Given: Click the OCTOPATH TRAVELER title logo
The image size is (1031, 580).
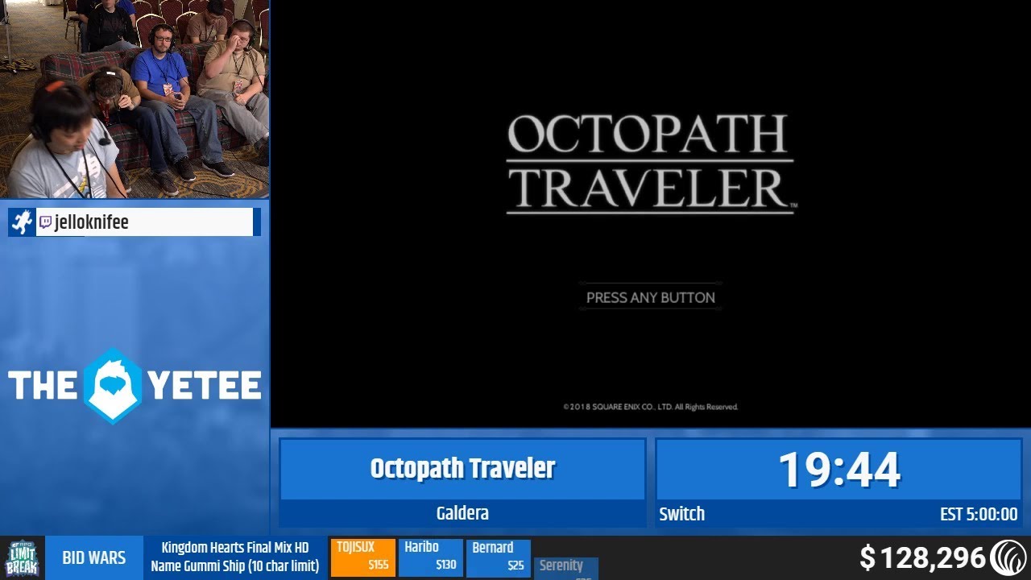Looking at the screenshot, I should tap(650, 164).
